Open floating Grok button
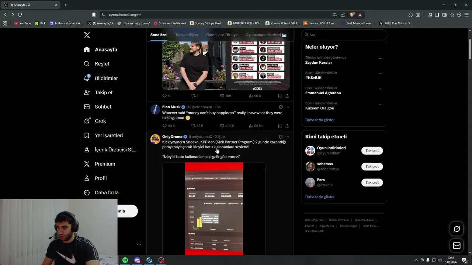This screenshot has height=265, width=472. (457, 229)
